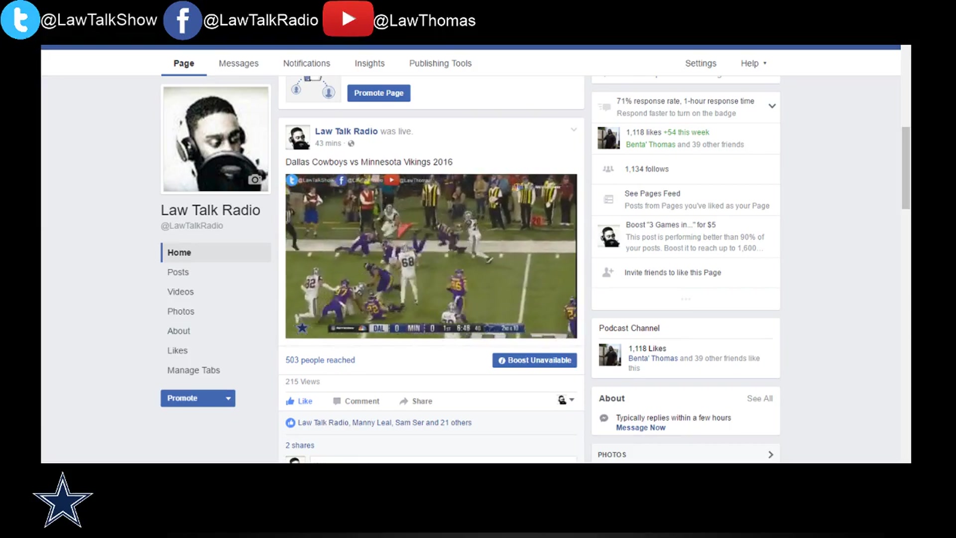Open the post options chevron on live post
The width and height of the screenshot is (956, 538).
(574, 130)
